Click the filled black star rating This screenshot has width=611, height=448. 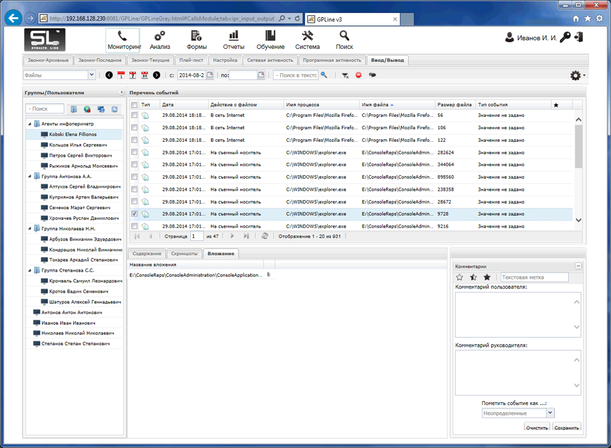click(487, 277)
